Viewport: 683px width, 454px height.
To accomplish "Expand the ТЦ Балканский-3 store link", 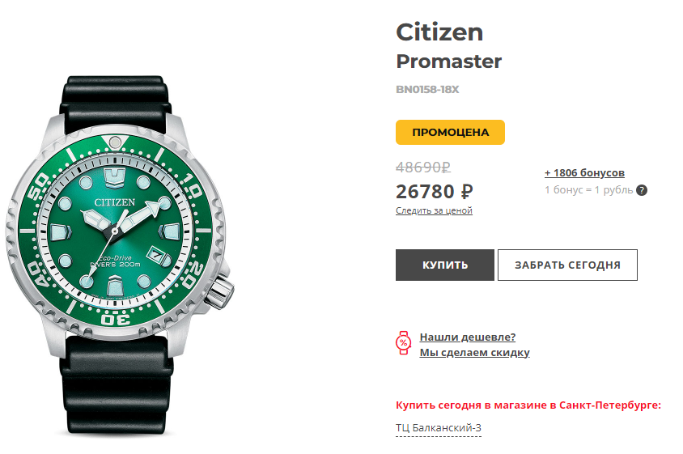I will pyautogui.click(x=439, y=428).
